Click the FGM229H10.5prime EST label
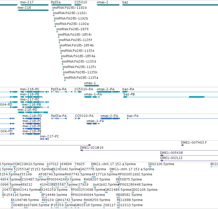218x209 pixels. click(x=29, y=164)
